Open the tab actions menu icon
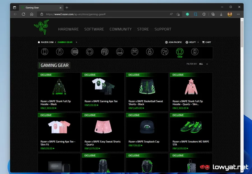This screenshot has width=252, height=174. point(15,8)
